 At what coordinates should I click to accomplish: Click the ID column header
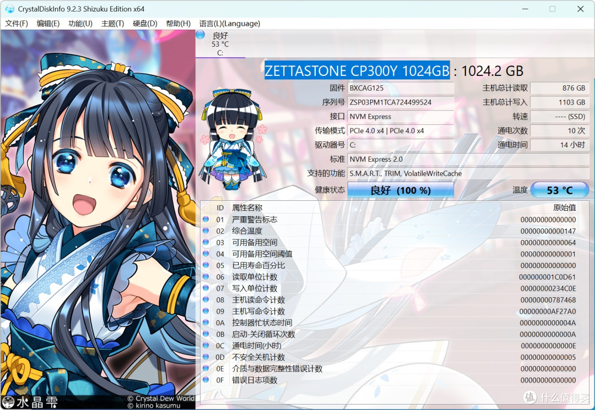[x=220, y=207]
